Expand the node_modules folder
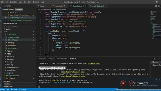 tap(11, 26)
